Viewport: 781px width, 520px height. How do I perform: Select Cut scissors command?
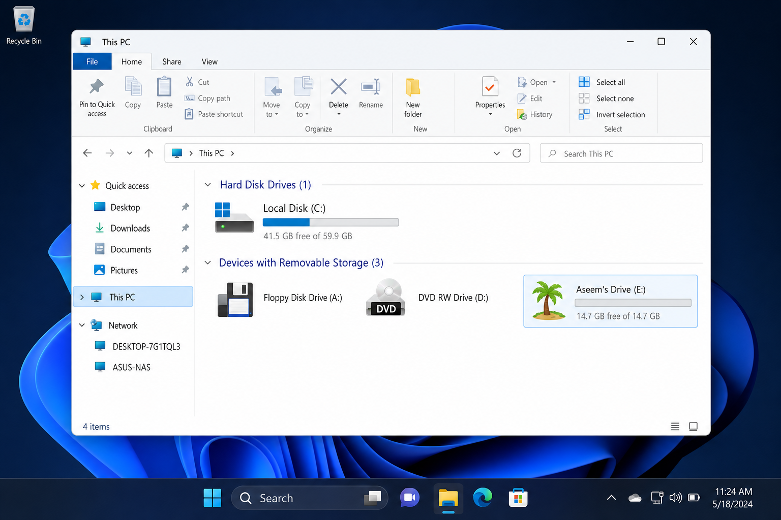click(x=197, y=82)
